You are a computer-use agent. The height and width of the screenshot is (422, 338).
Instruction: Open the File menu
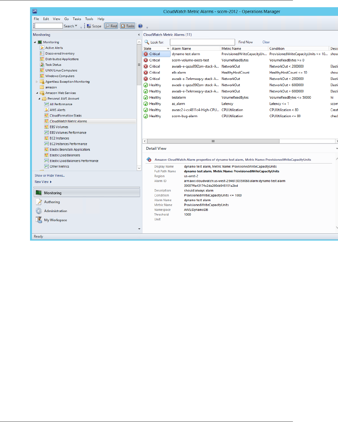(x=36, y=19)
